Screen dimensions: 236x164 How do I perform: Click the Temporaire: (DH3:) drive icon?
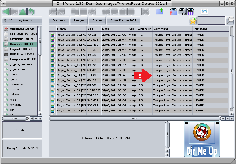coord(6,59)
